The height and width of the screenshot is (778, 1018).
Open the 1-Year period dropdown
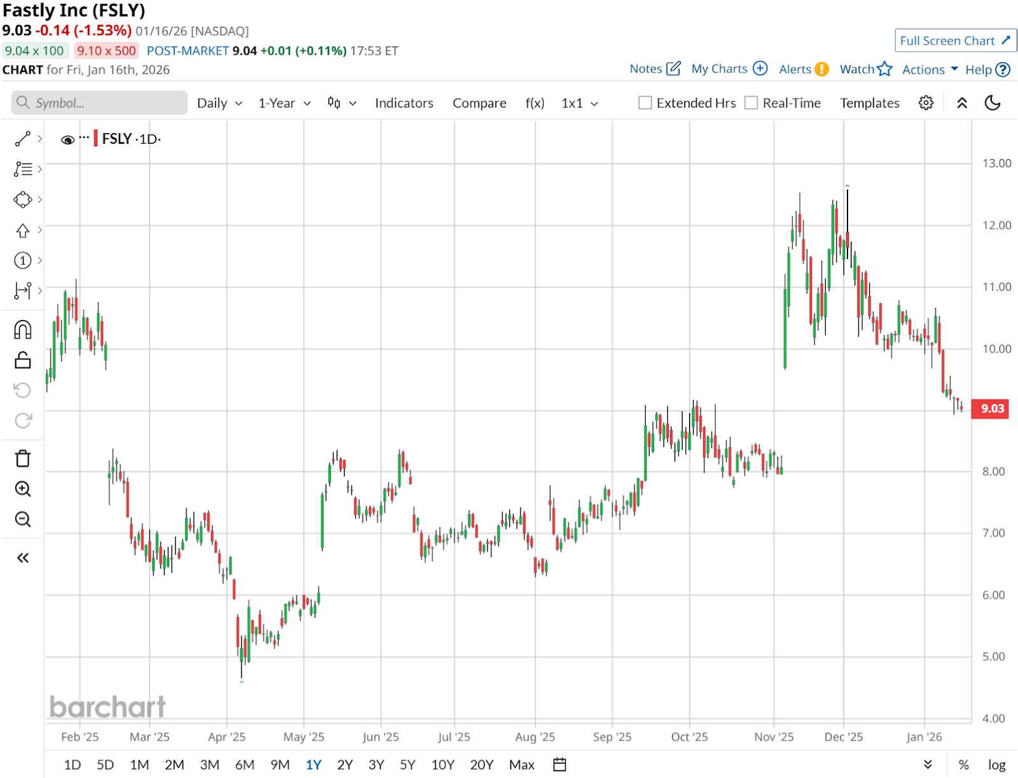point(284,103)
